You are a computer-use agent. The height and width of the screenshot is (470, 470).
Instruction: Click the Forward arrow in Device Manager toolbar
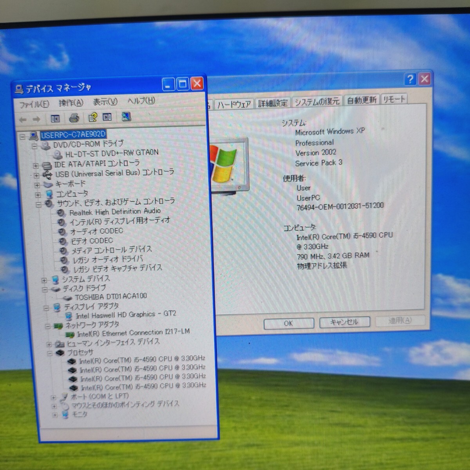point(36,119)
